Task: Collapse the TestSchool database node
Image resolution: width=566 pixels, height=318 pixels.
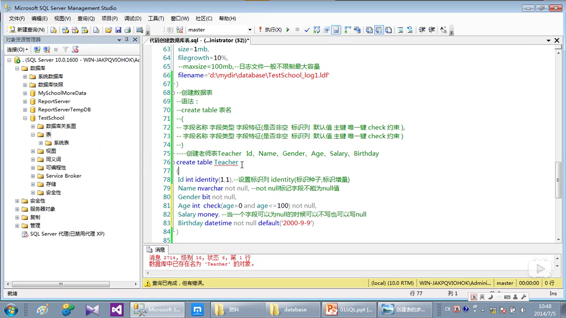Action: click(x=25, y=118)
